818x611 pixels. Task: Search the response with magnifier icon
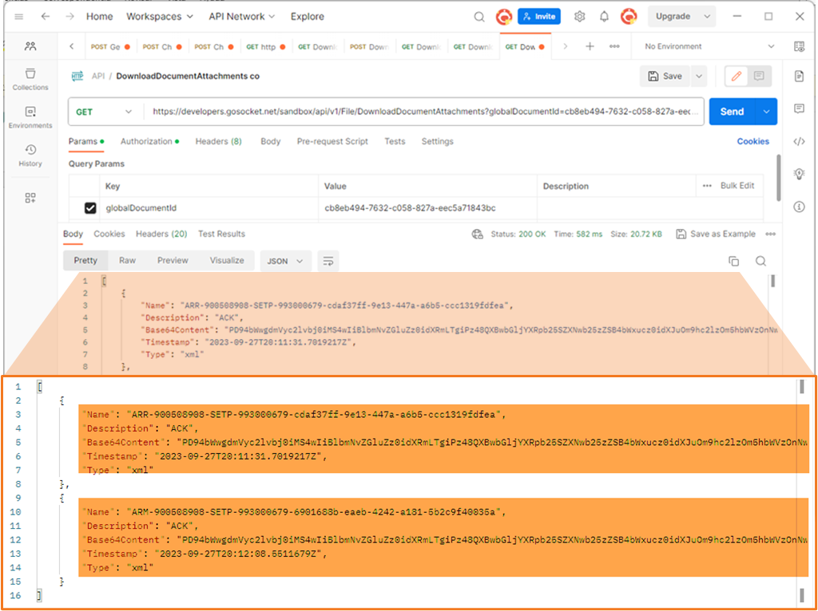[x=760, y=261]
